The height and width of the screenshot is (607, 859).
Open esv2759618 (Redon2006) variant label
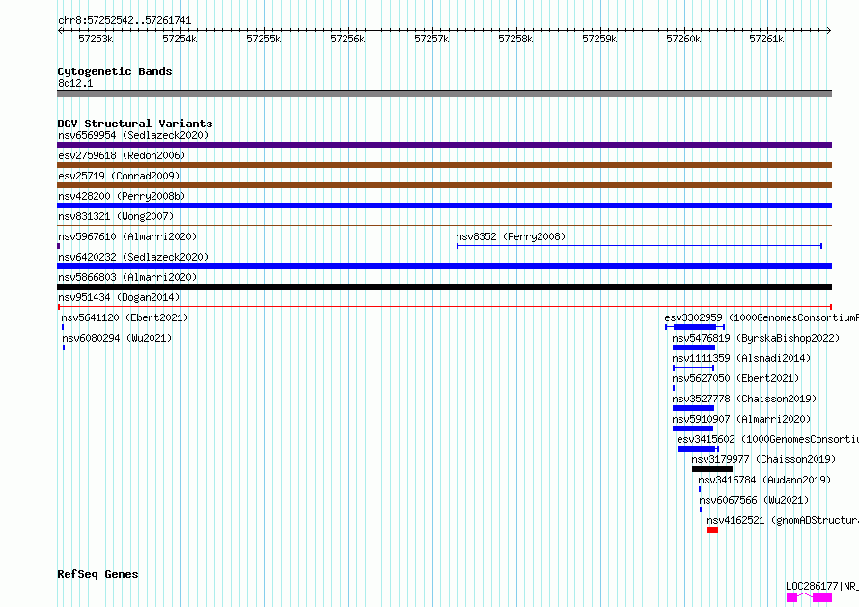click(x=122, y=155)
